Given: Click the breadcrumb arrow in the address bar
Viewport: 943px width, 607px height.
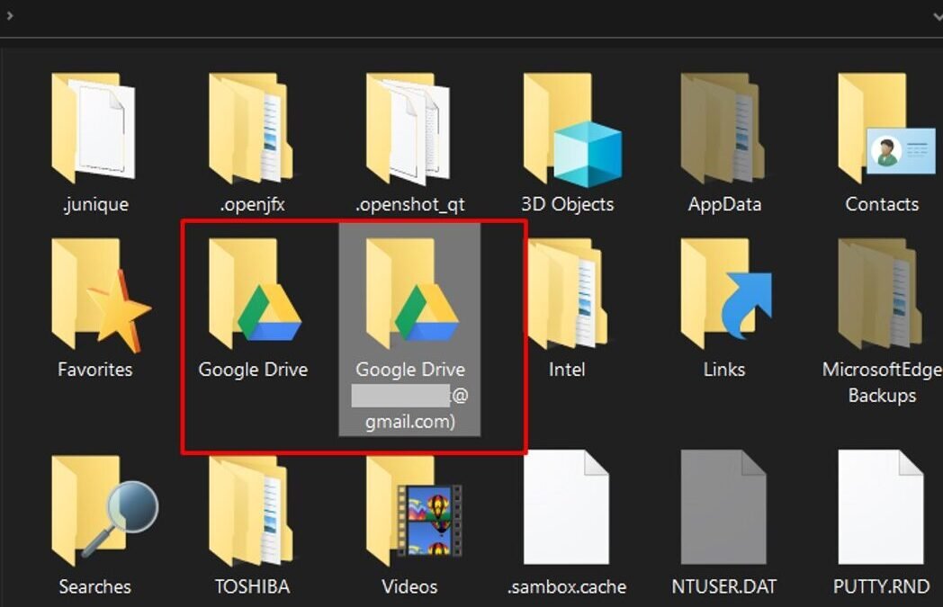Looking at the screenshot, I should point(10,15).
